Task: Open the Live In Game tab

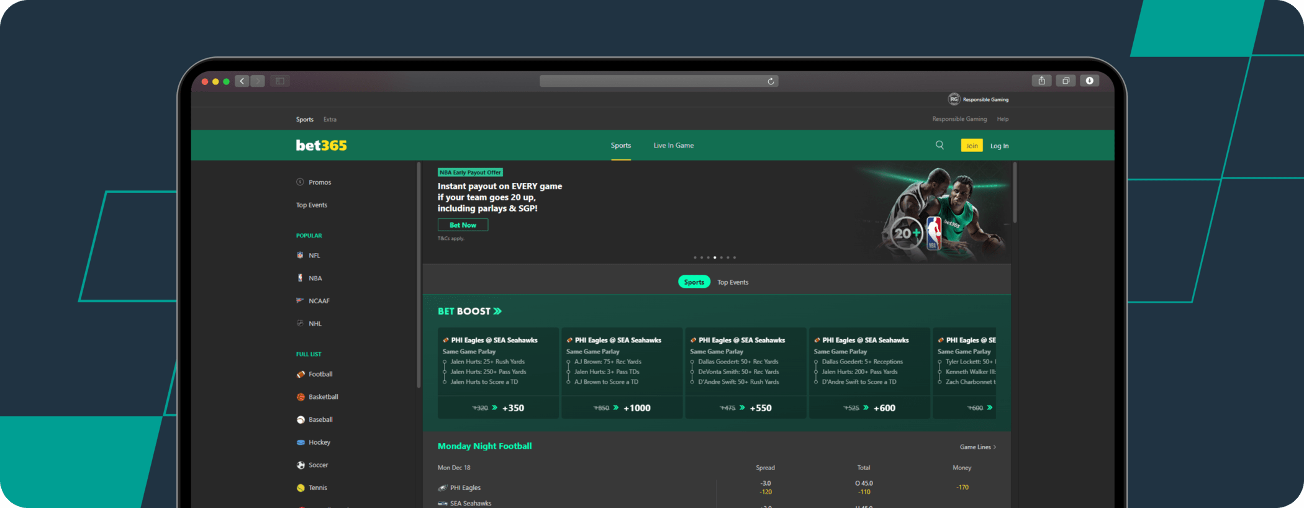Action: pos(674,145)
